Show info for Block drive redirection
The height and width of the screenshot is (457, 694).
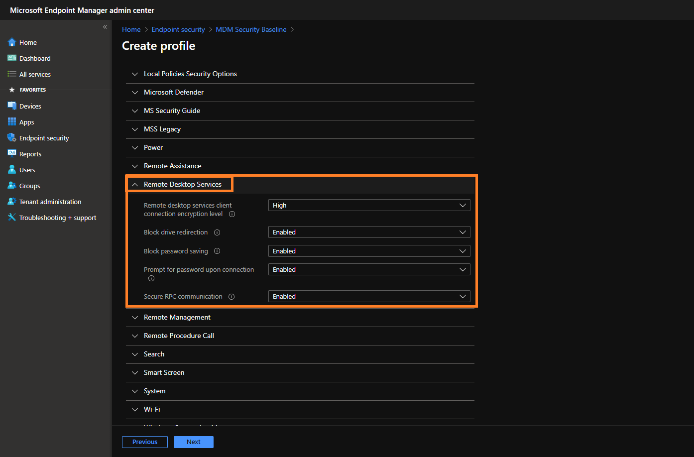217,232
